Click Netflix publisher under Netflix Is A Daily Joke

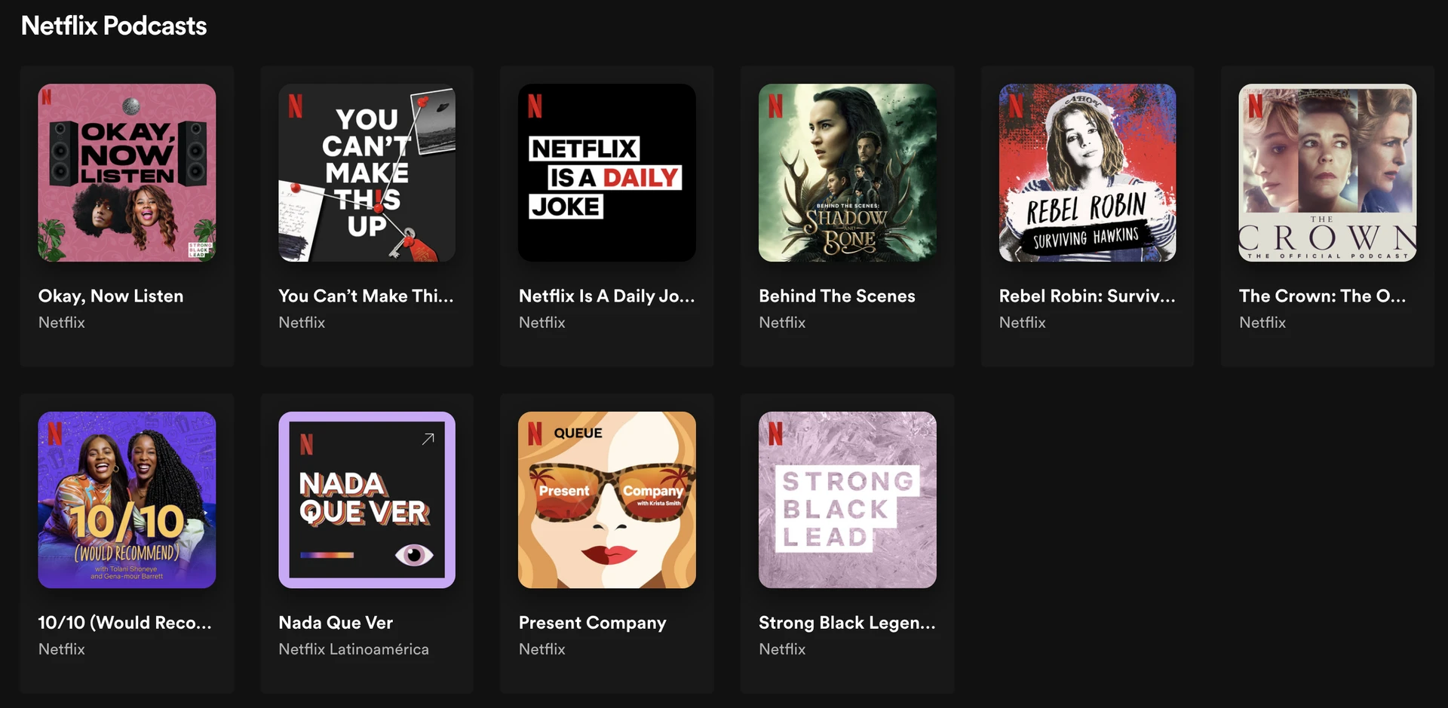click(542, 323)
